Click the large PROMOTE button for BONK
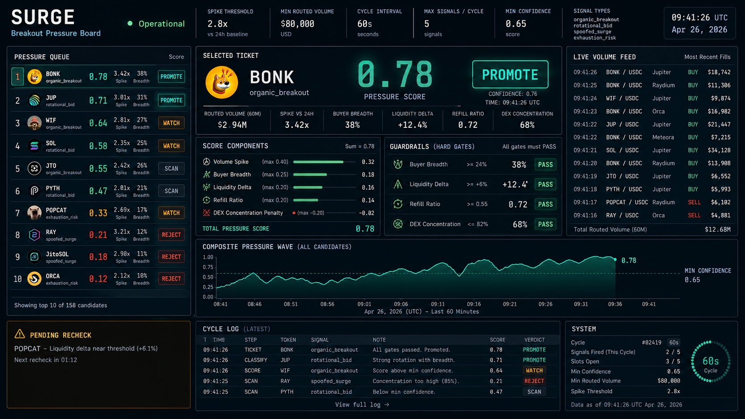 coord(510,74)
